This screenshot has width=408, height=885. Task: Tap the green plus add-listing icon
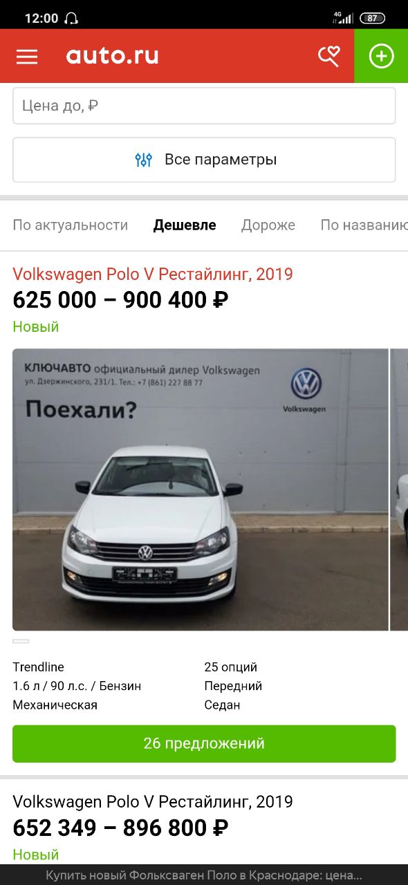pyautogui.click(x=381, y=56)
